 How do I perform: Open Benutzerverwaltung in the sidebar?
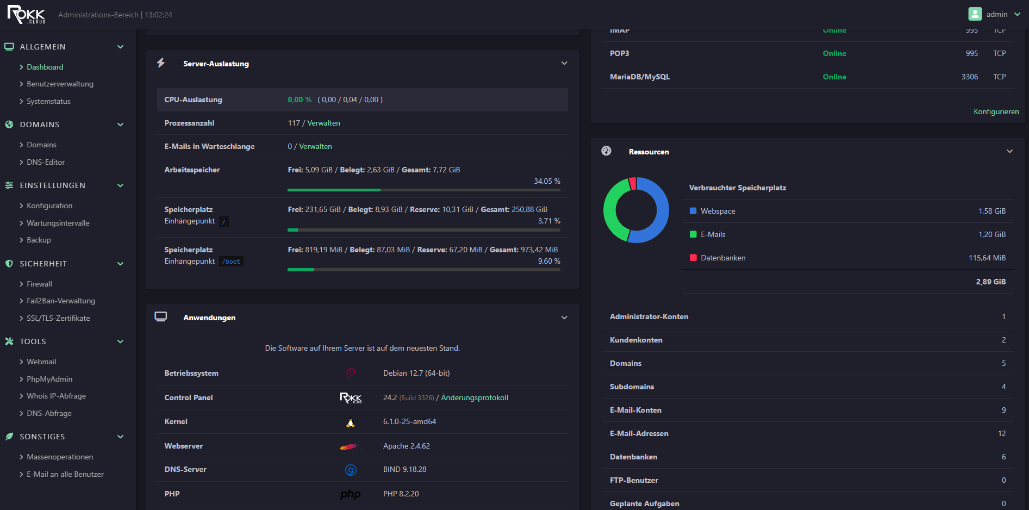(60, 84)
